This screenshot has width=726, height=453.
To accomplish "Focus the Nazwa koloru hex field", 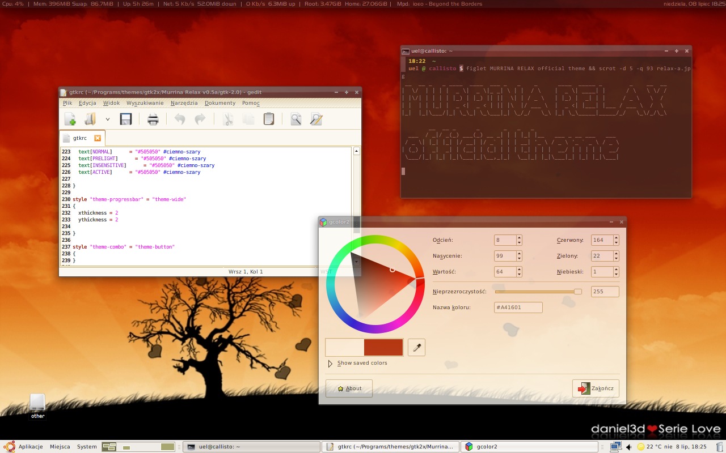I will (x=518, y=307).
